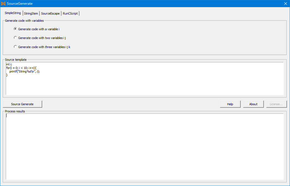Select 'Generate code with a variable i' option

(x=15, y=29)
